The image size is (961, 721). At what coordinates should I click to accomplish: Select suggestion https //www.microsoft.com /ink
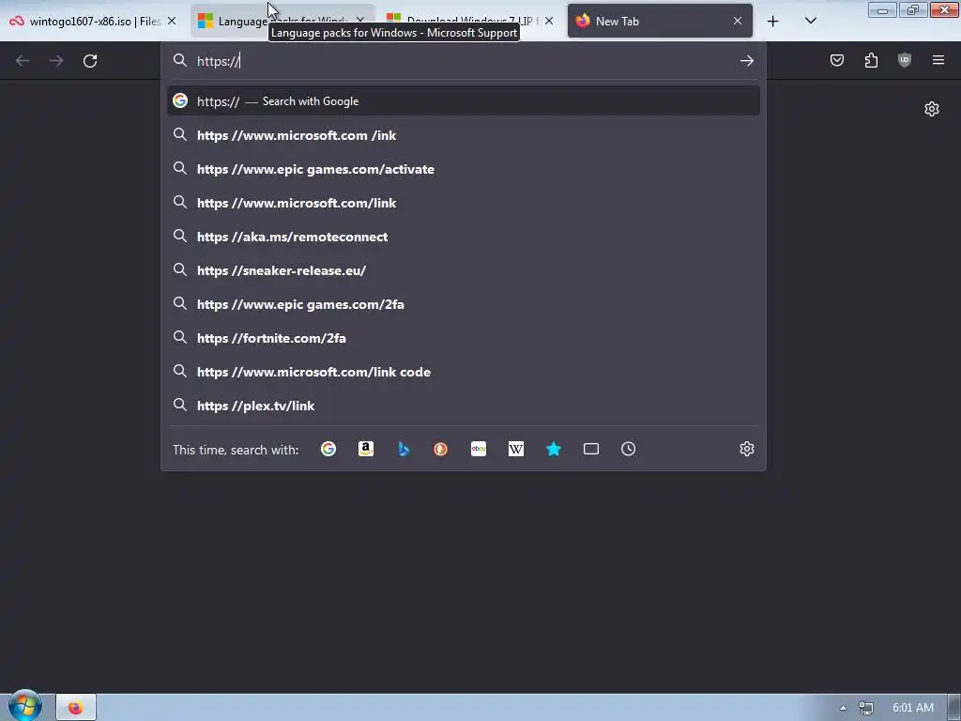[464, 135]
